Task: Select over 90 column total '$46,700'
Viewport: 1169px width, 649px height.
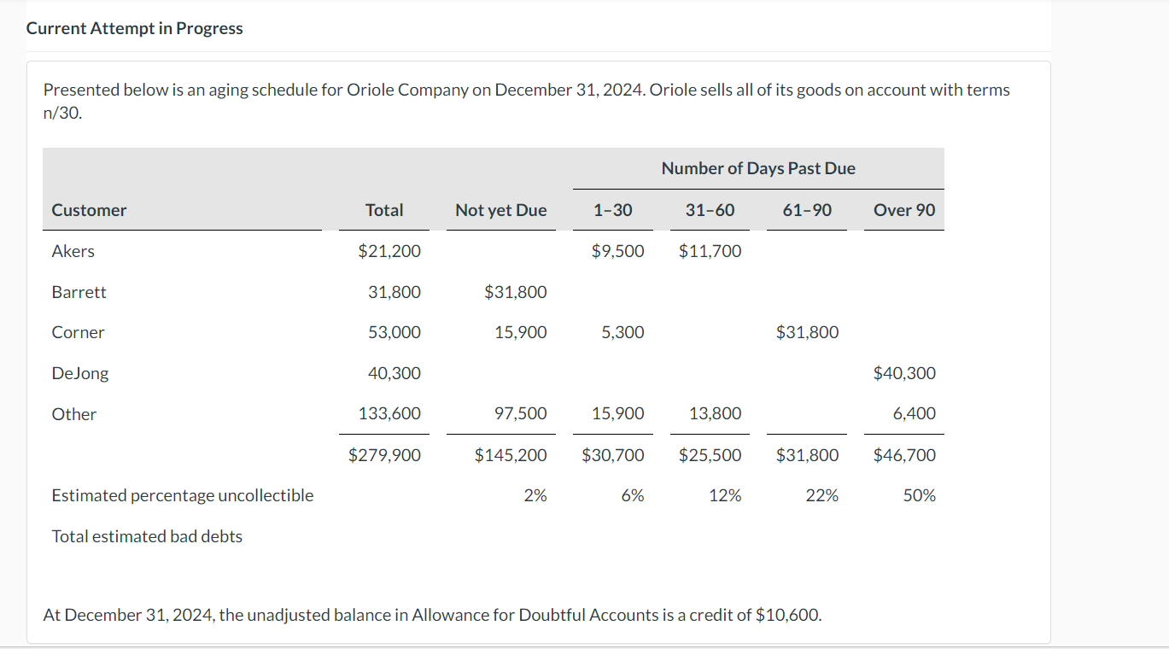Action: pyautogui.click(x=905, y=455)
